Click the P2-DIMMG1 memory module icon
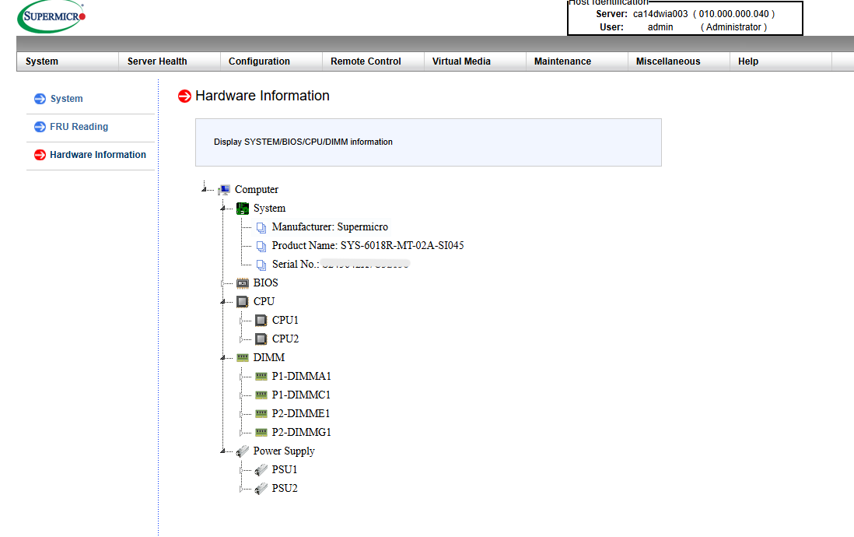This screenshot has height=537, width=854. pyautogui.click(x=261, y=433)
